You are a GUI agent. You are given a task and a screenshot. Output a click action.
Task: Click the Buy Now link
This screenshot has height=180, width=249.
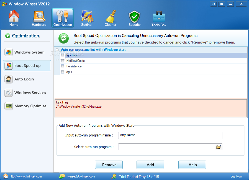236,176
